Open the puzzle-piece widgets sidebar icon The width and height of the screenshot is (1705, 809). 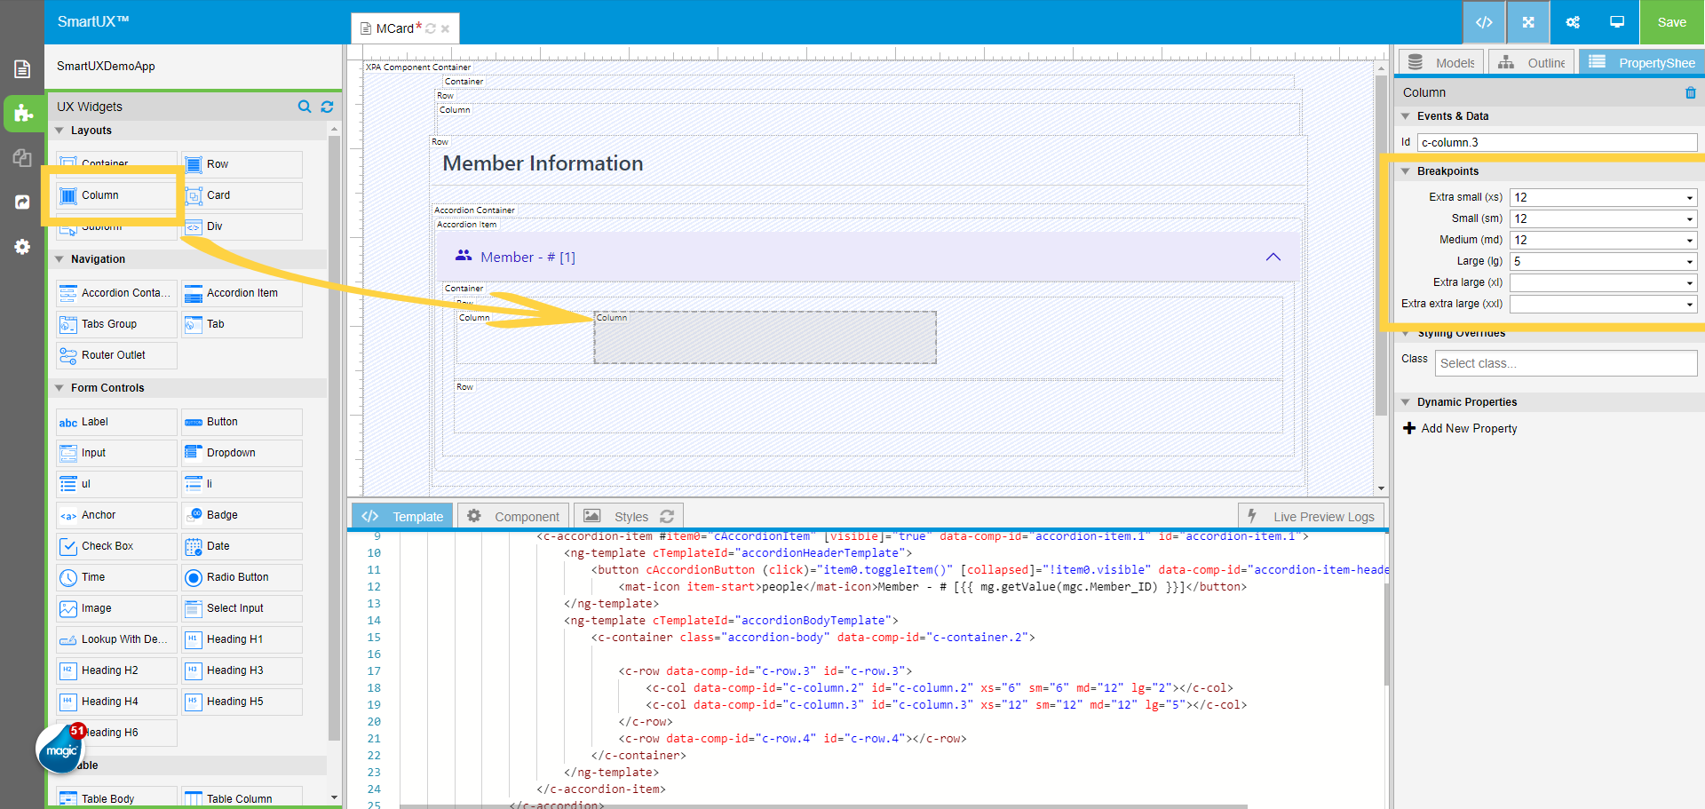[23, 114]
